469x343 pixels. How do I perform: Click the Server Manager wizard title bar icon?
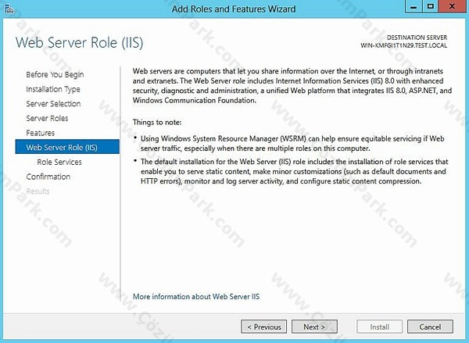click(9, 9)
